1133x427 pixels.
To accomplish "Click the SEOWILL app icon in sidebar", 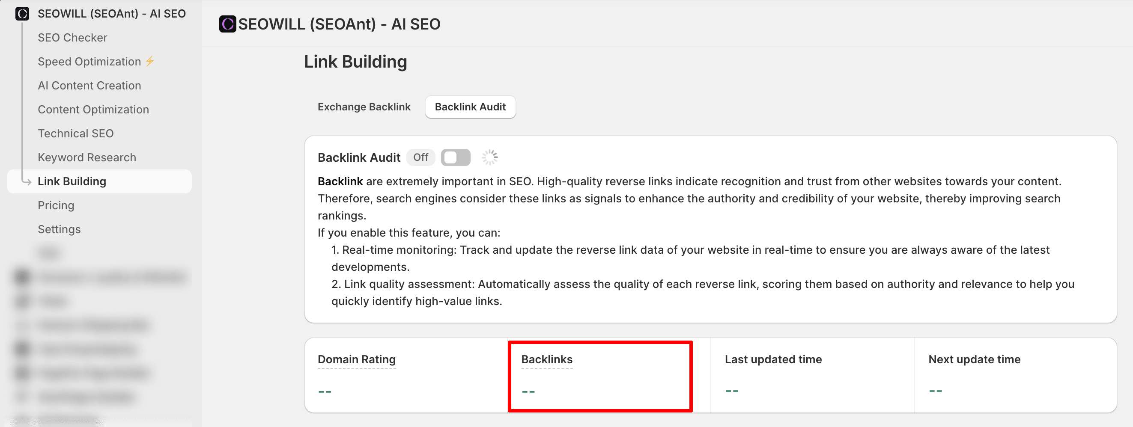I will tap(22, 14).
